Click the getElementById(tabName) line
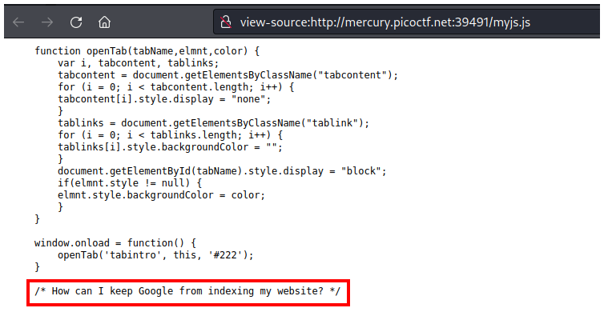The width and height of the screenshot is (604, 332). tap(222, 170)
